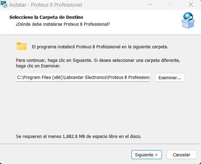
Task: Click the disk space requirement text 1,882.8 MB
Action: click(x=74, y=137)
